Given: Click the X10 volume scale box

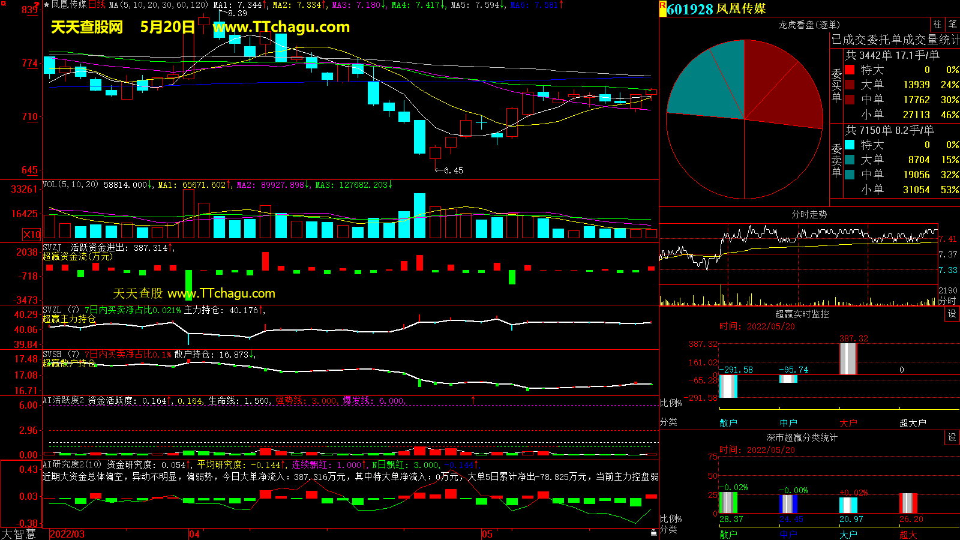Looking at the screenshot, I should coord(32,235).
